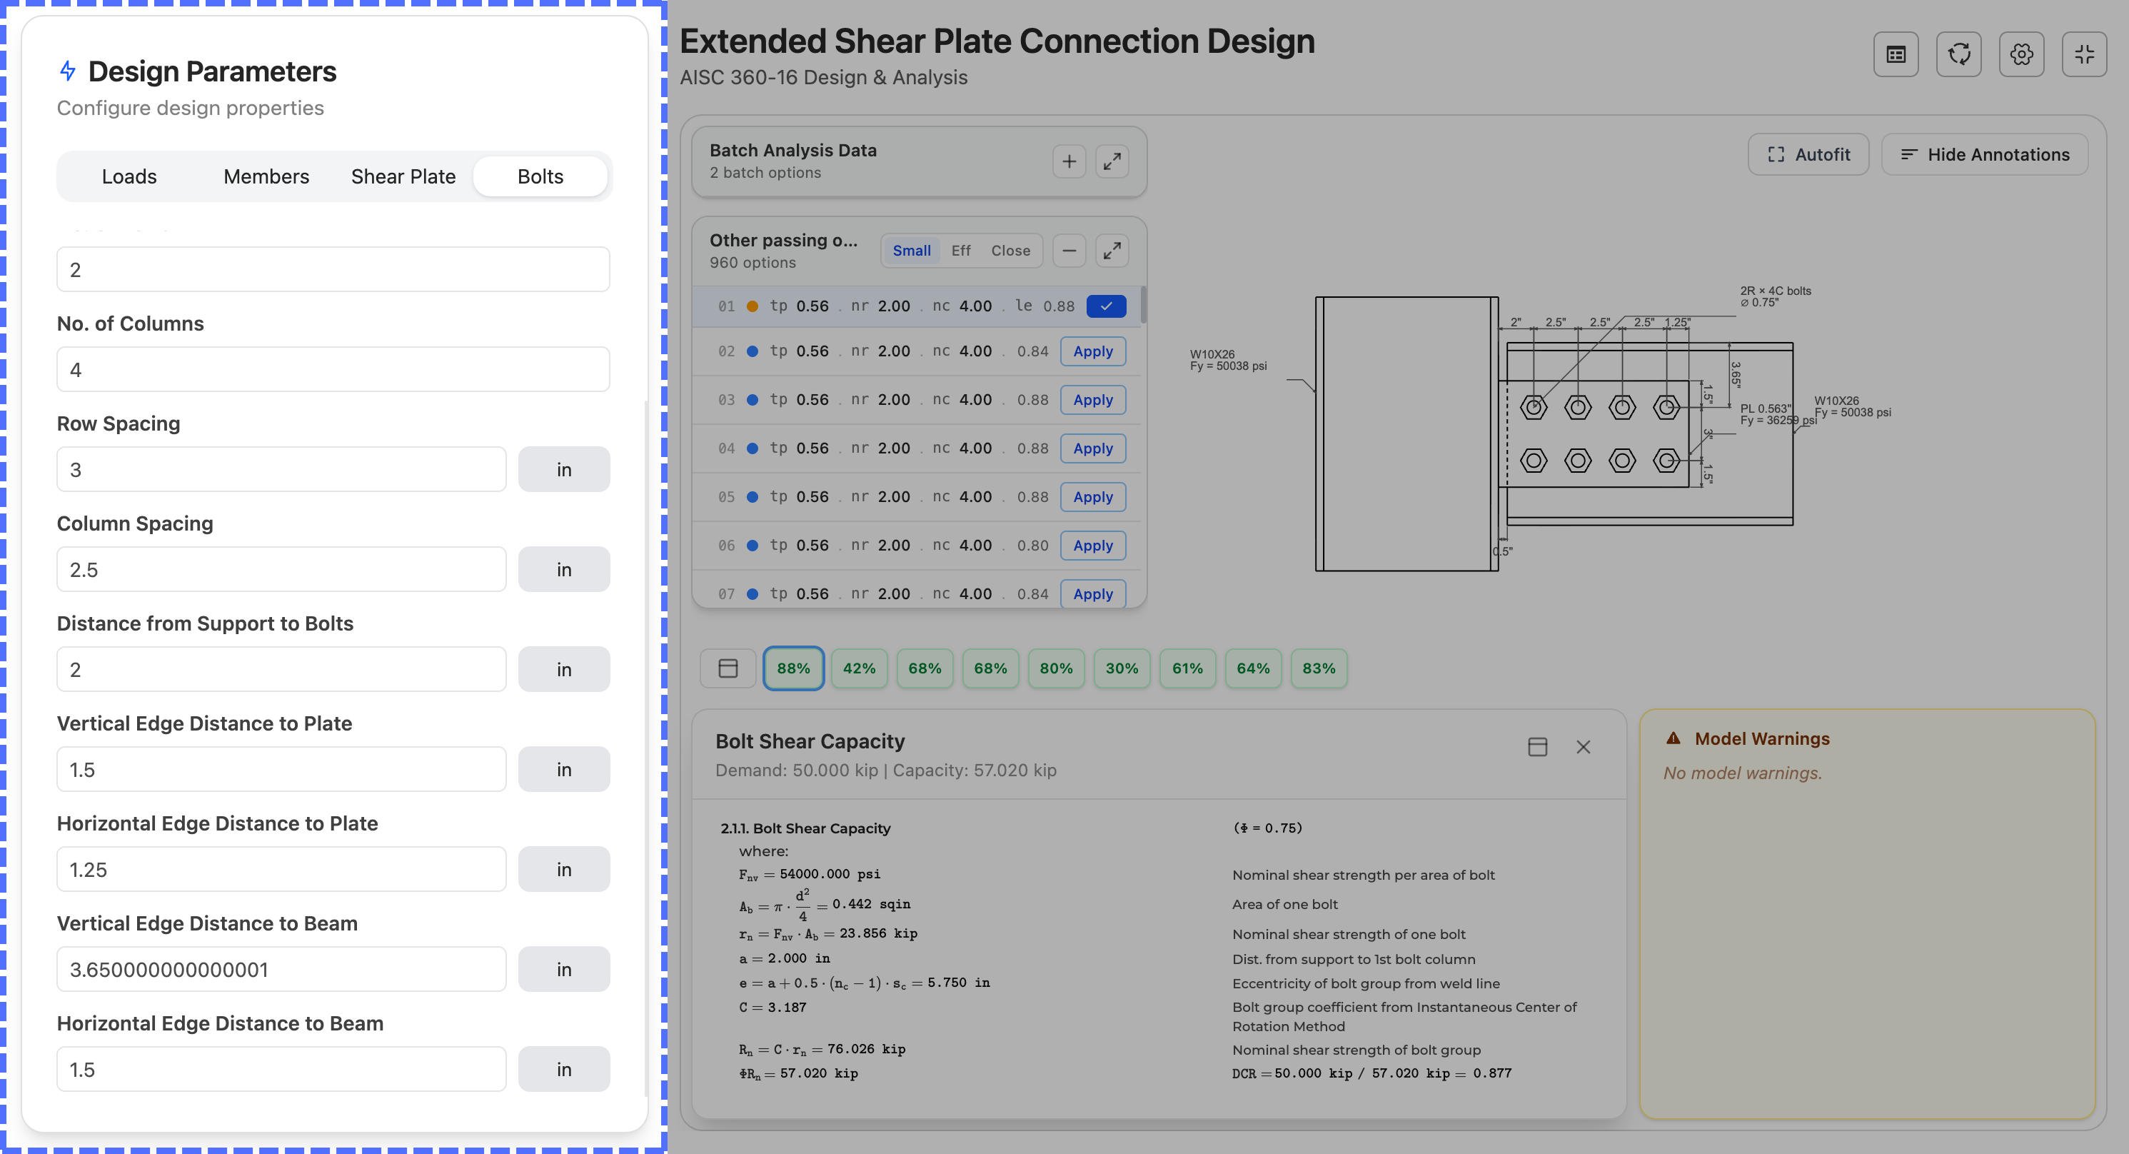Select the 80% check result chip
The image size is (2129, 1154).
pyautogui.click(x=1055, y=668)
